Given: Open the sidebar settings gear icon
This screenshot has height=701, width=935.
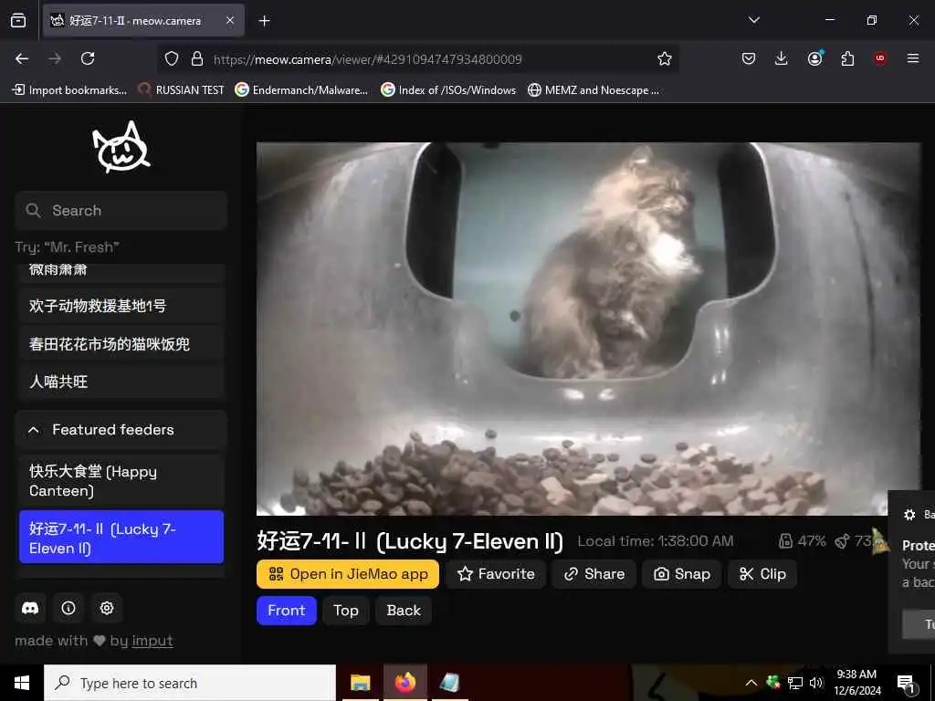Looking at the screenshot, I should pyautogui.click(x=107, y=608).
